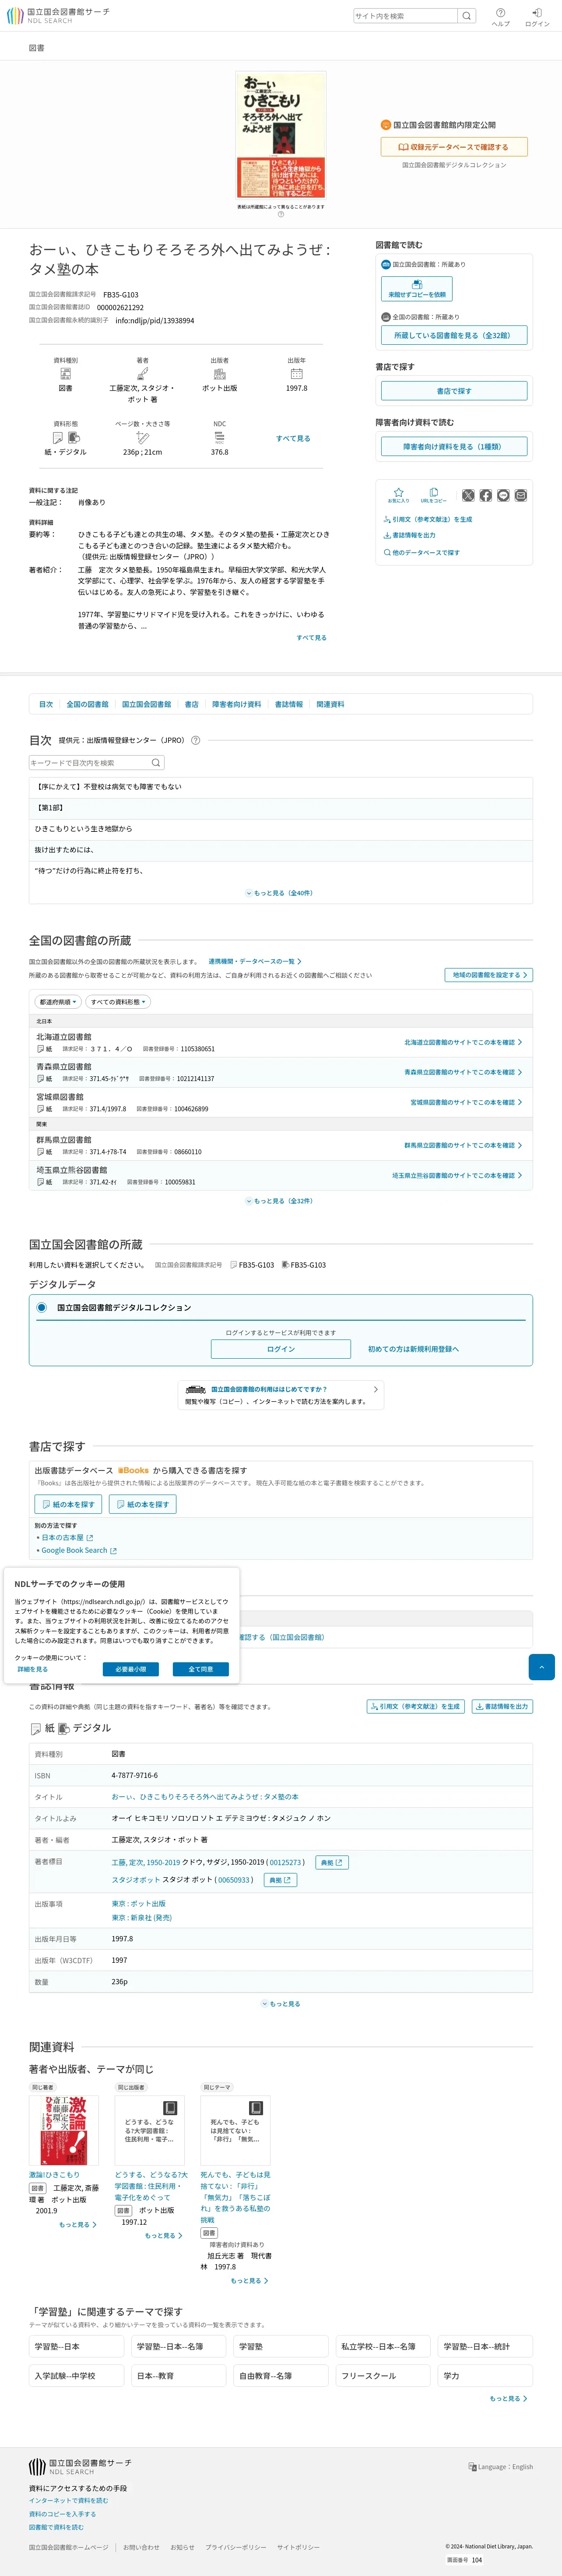Open Google Book Search link

(78, 1550)
